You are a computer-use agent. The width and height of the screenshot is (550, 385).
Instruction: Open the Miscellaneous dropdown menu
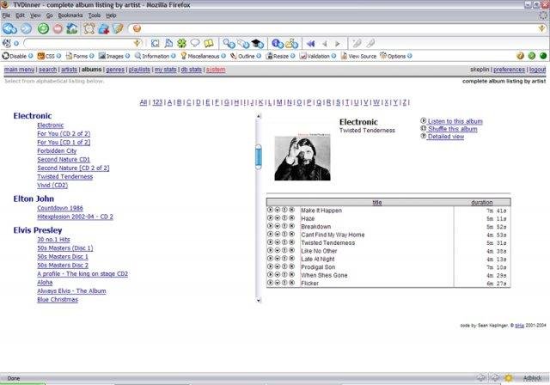click(203, 56)
